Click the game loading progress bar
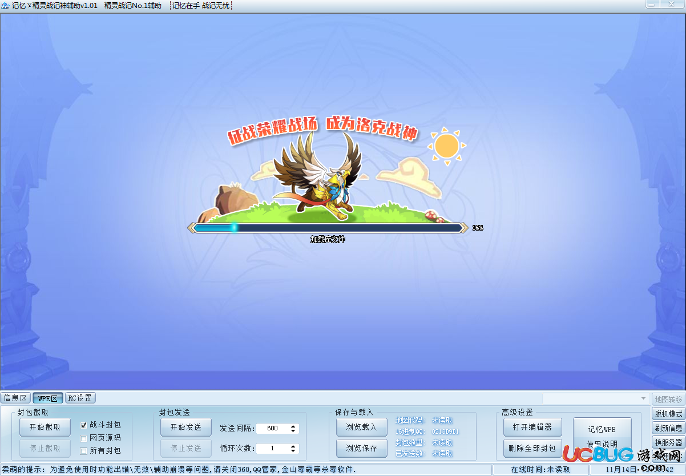Viewport: 686px width, 476px height. tap(328, 228)
